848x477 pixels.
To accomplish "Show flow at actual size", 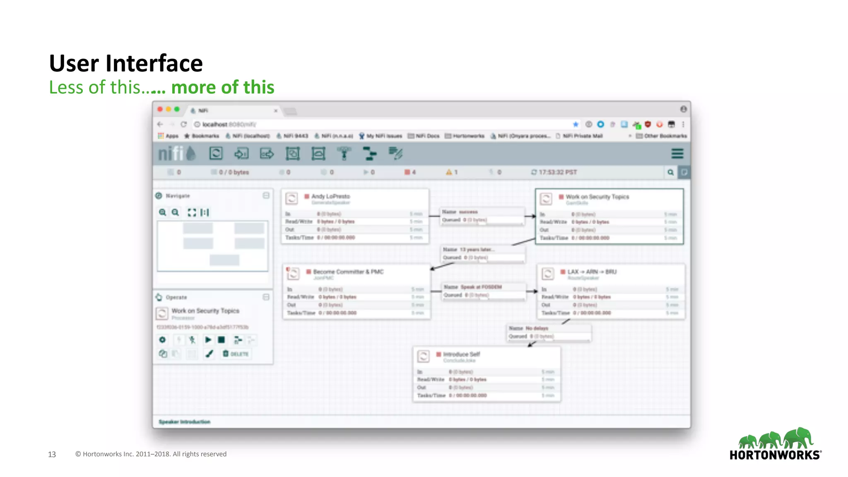I will coord(205,212).
